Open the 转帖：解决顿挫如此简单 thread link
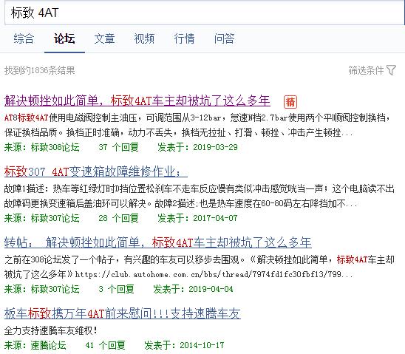This screenshot has height=354, width=405. [158, 242]
